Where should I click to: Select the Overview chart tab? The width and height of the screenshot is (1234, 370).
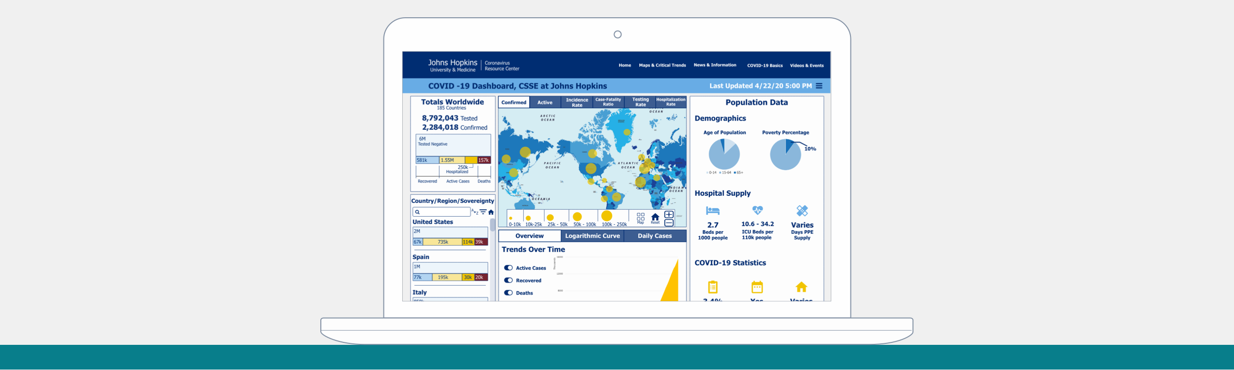530,236
